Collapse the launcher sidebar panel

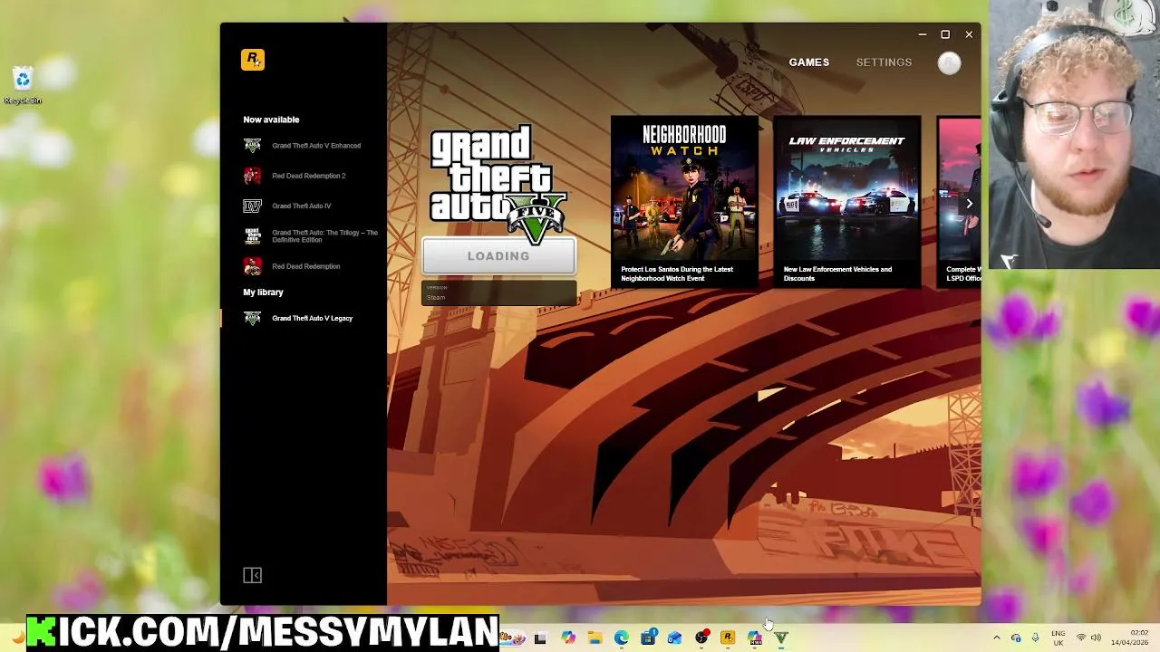[252, 575]
